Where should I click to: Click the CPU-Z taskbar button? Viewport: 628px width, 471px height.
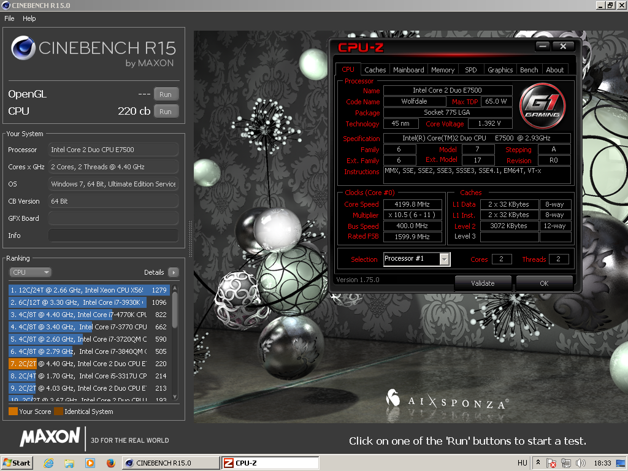[270, 463]
